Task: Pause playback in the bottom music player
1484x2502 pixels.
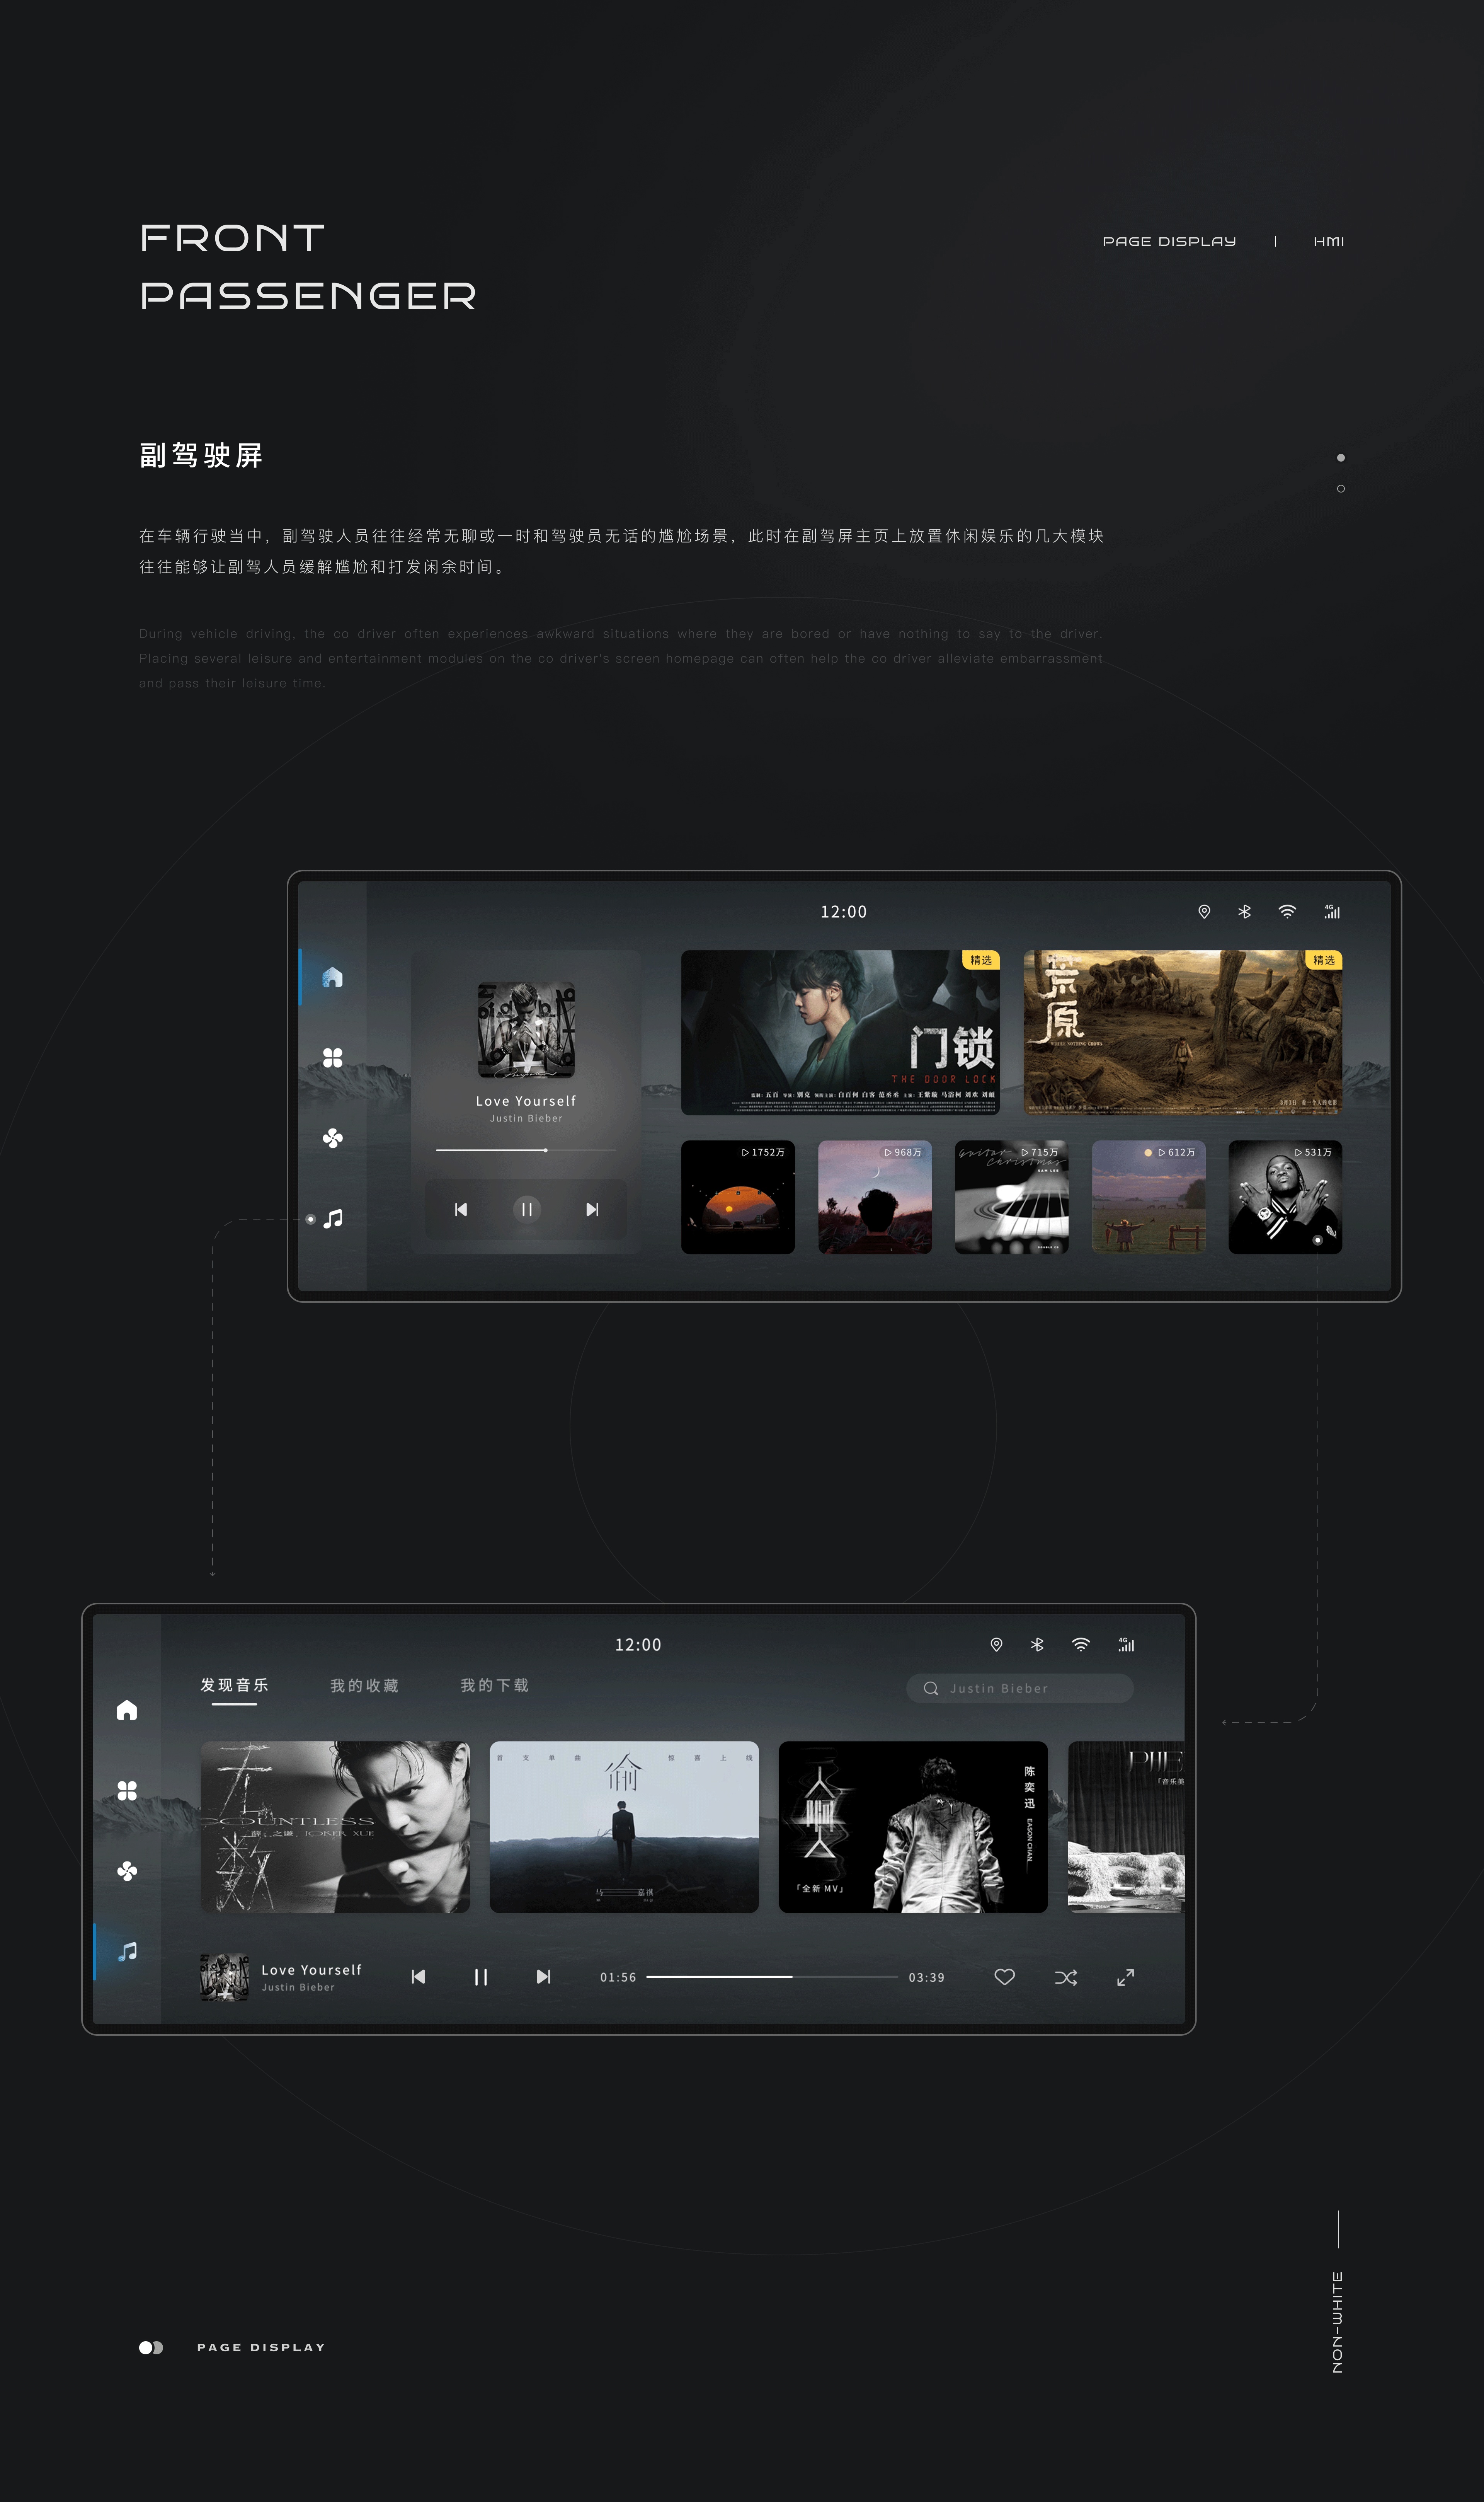Action: (481, 1977)
